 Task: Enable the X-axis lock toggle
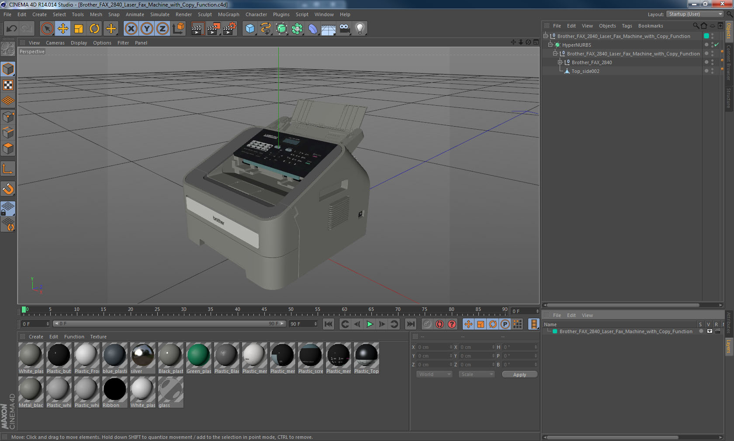131,28
